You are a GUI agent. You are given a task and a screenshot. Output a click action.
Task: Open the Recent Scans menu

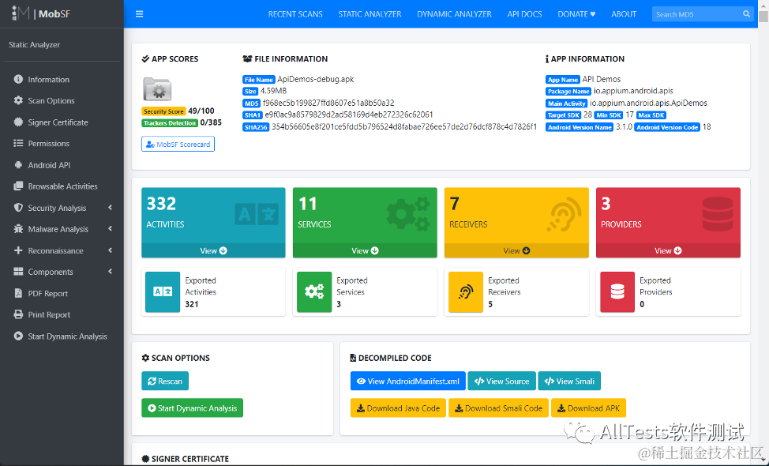click(x=295, y=14)
